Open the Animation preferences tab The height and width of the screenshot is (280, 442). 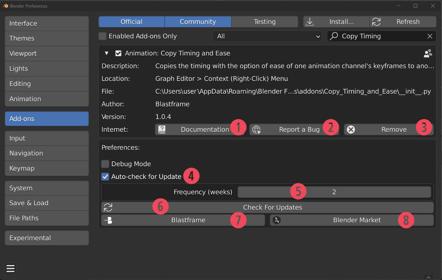[x=47, y=99]
